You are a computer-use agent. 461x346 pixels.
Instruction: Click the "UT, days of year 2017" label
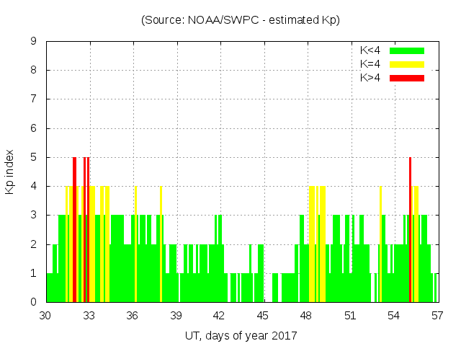coord(241,335)
